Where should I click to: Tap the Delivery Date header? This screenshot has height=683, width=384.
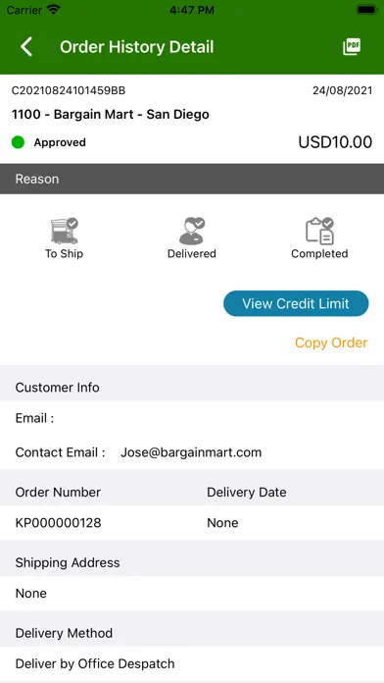(x=247, y=493)
